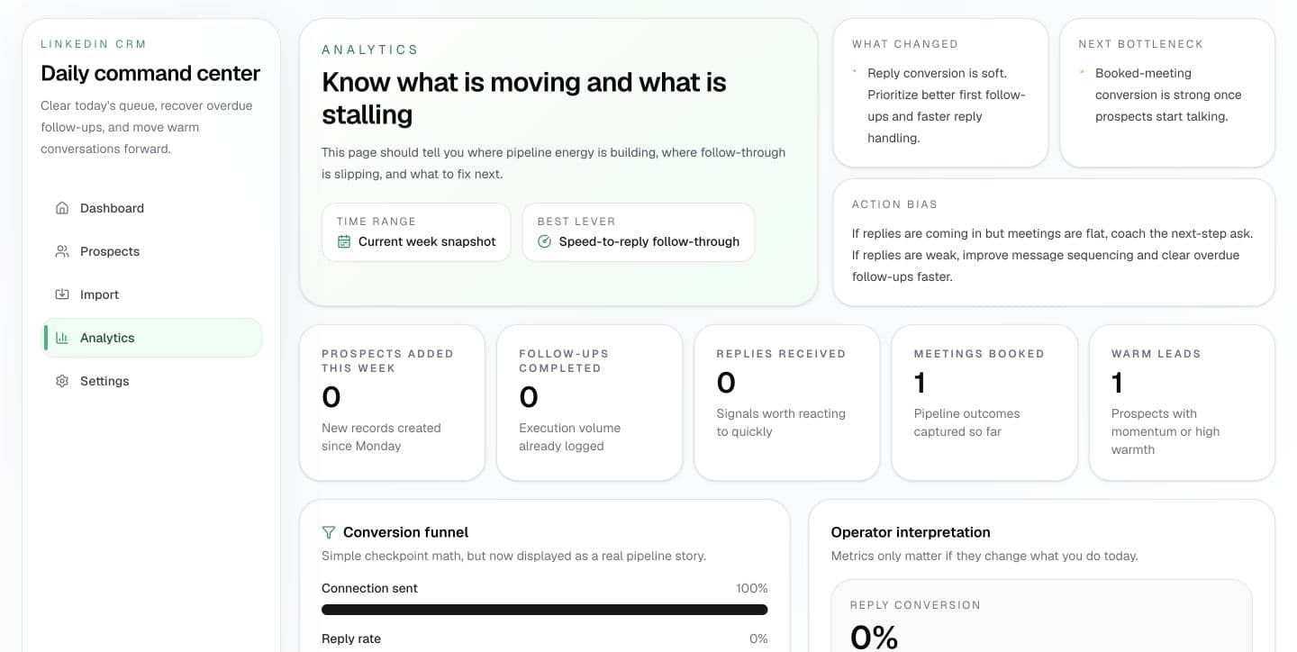Click the Connection sent progress bar
The width and height of the screenshot is (1297, 652).
545,610
